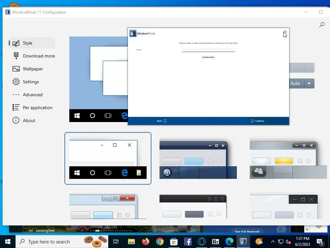The width and height of the screenshot is (330, 248).
Task: Launch Microsoft Edge from taskbar
Action: pyautogui.click(x=229, y=242)
